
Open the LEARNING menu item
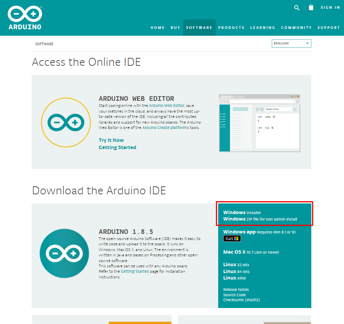click(x=263, y=28)
